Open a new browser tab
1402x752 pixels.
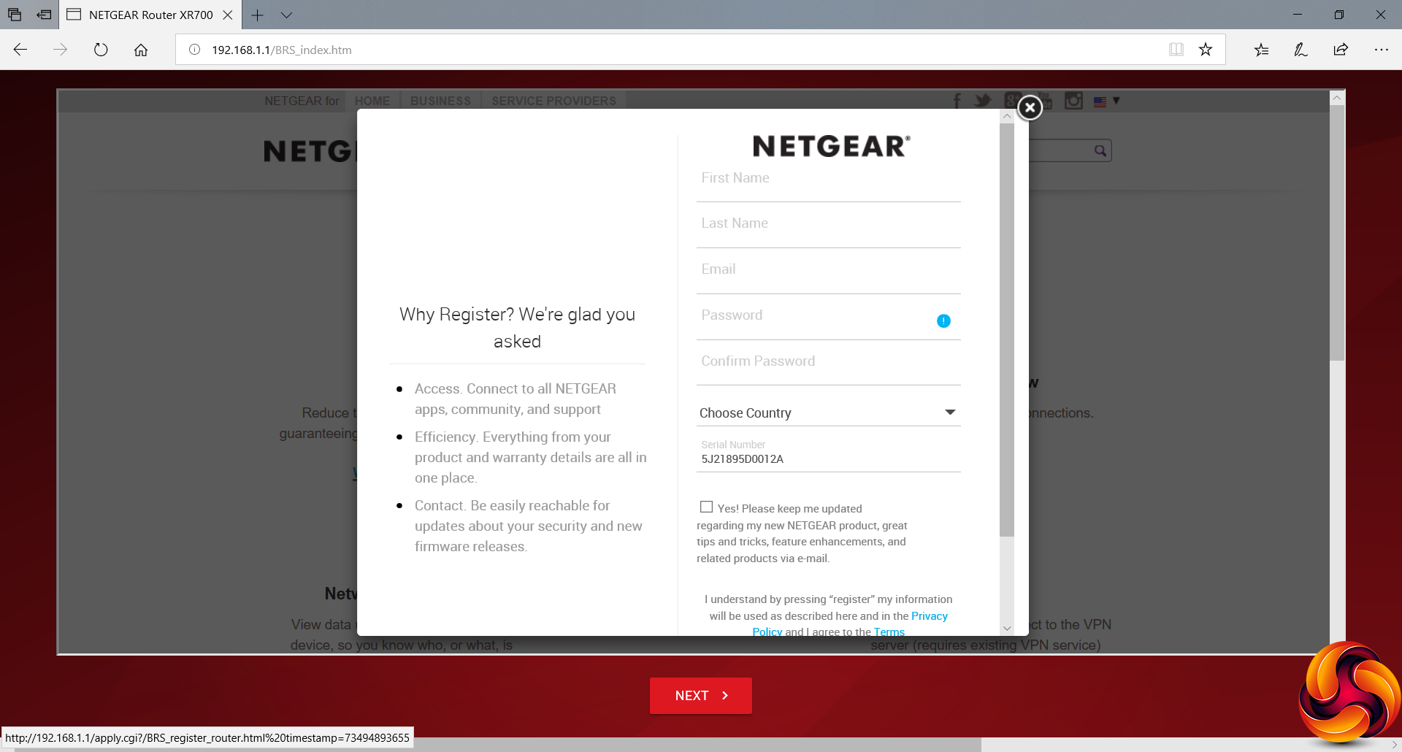[x=257, y=15]
